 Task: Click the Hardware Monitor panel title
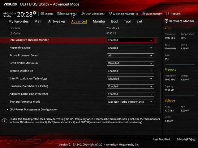[182, 21]
